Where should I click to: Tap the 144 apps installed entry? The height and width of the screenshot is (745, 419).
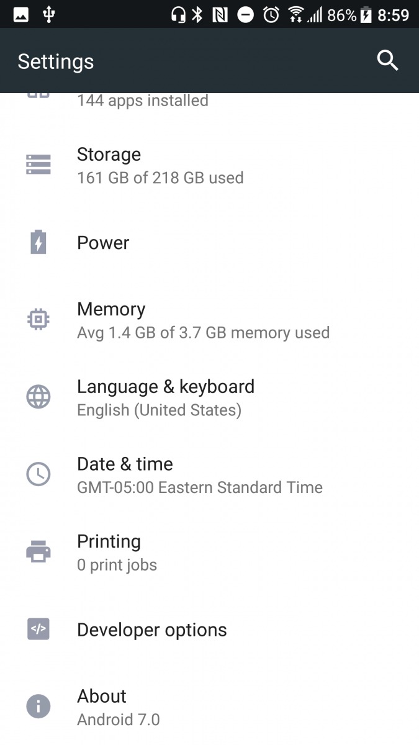tap(142, 101)
